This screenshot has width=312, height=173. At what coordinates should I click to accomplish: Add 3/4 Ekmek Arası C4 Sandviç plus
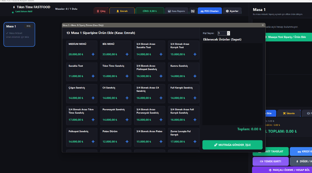pos(161,98)
